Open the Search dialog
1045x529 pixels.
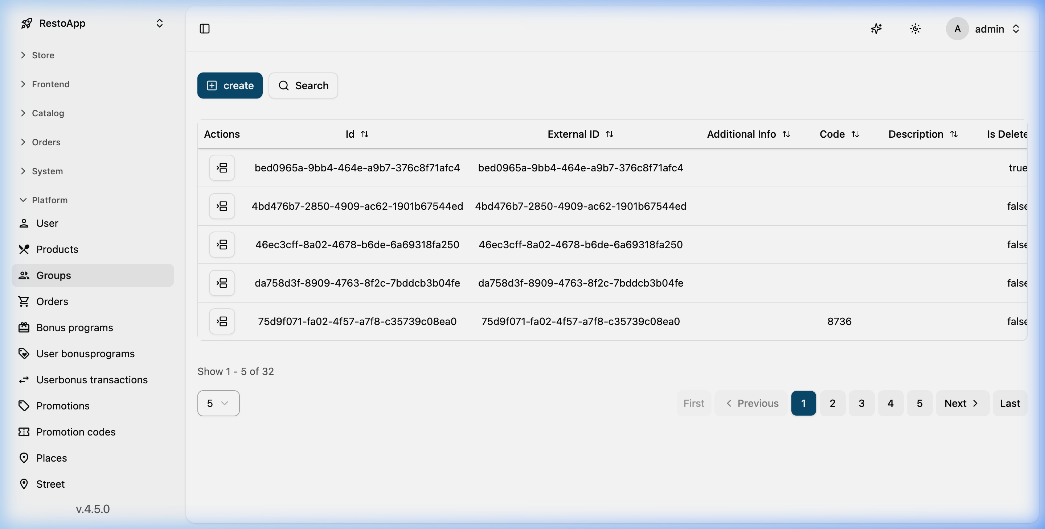(303, 86)
